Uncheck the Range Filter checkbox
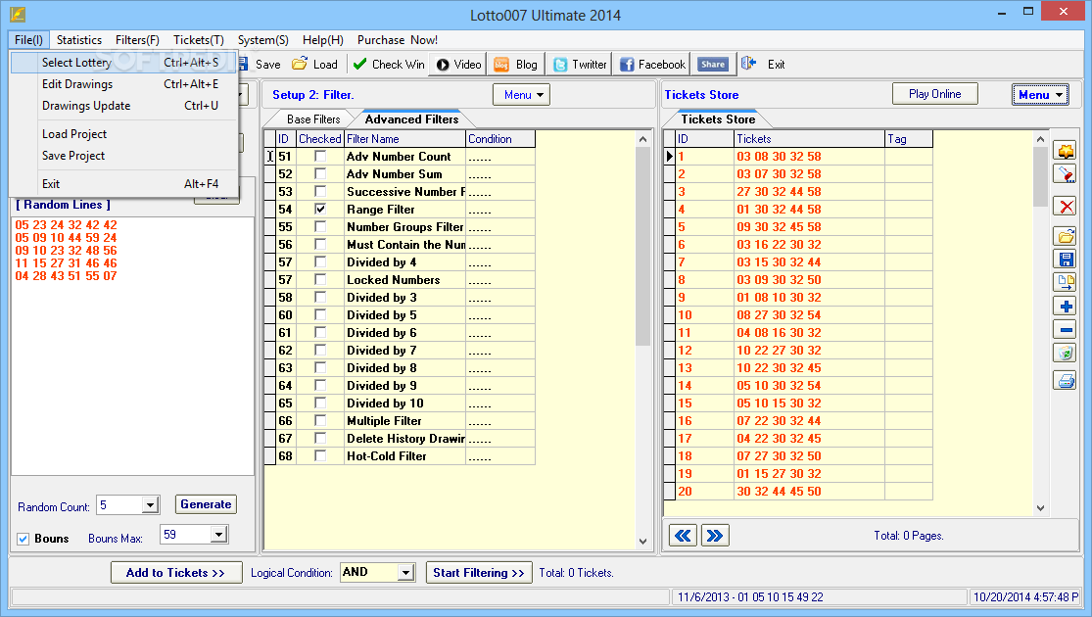This screenshot has height=617, width=1092. coord(320,209)
